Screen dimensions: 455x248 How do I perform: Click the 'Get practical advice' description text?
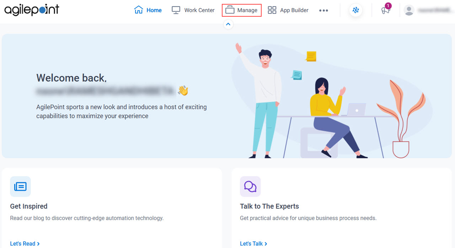coord(308,218)
